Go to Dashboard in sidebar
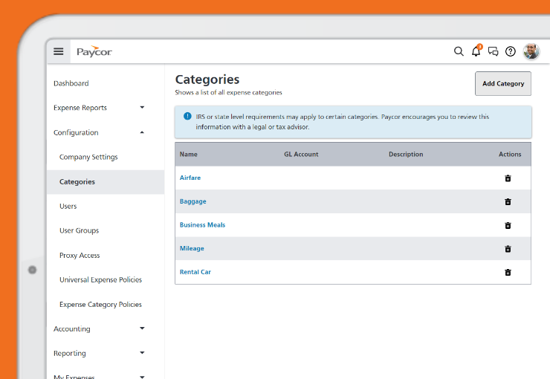The height and width of the screenshot is (379, 550). click(x=71, y=83)
